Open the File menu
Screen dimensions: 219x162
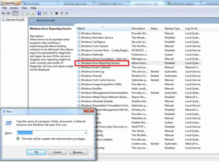click(x=4, y=8)
